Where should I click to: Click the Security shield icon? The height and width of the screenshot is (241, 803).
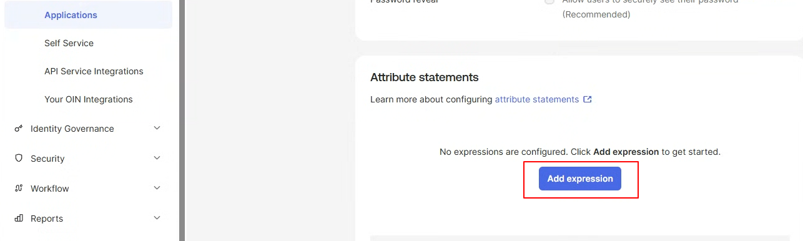coord(18,159)
